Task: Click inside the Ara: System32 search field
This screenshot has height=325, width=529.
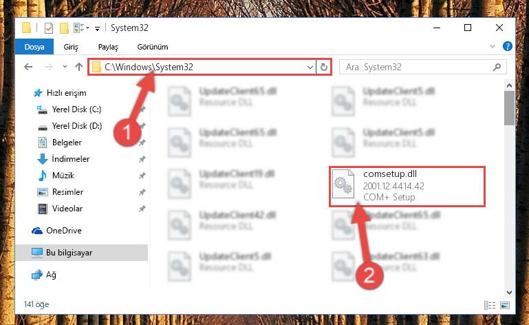Action: coord(417,67)
